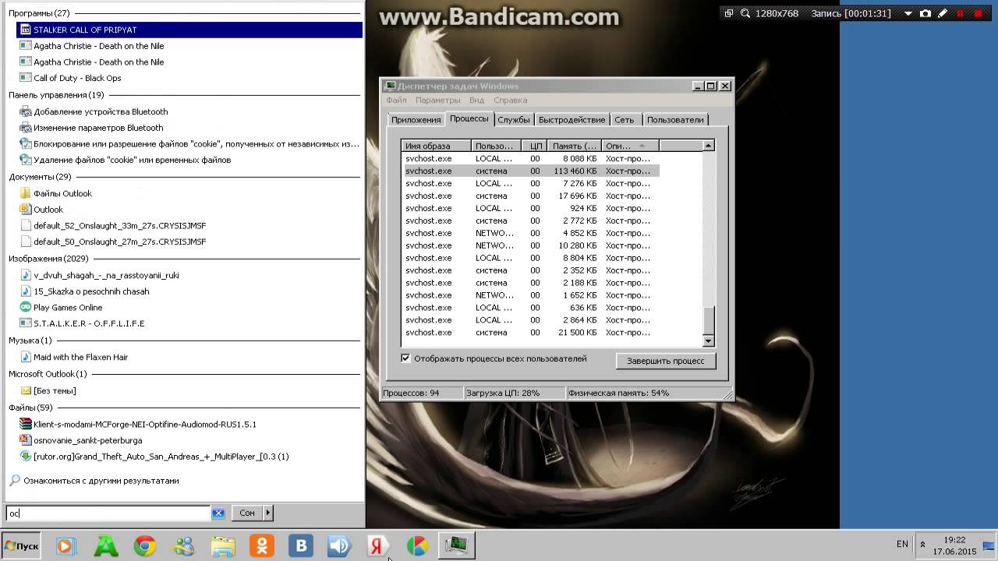The image size is (998, 561).
Task: Select the Процессы tab
Action: (469, 118)
